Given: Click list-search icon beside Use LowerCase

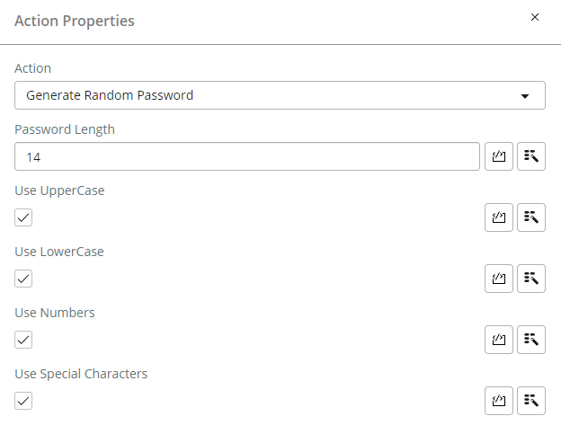Looking at the screenshot, I should click(531, 279).
